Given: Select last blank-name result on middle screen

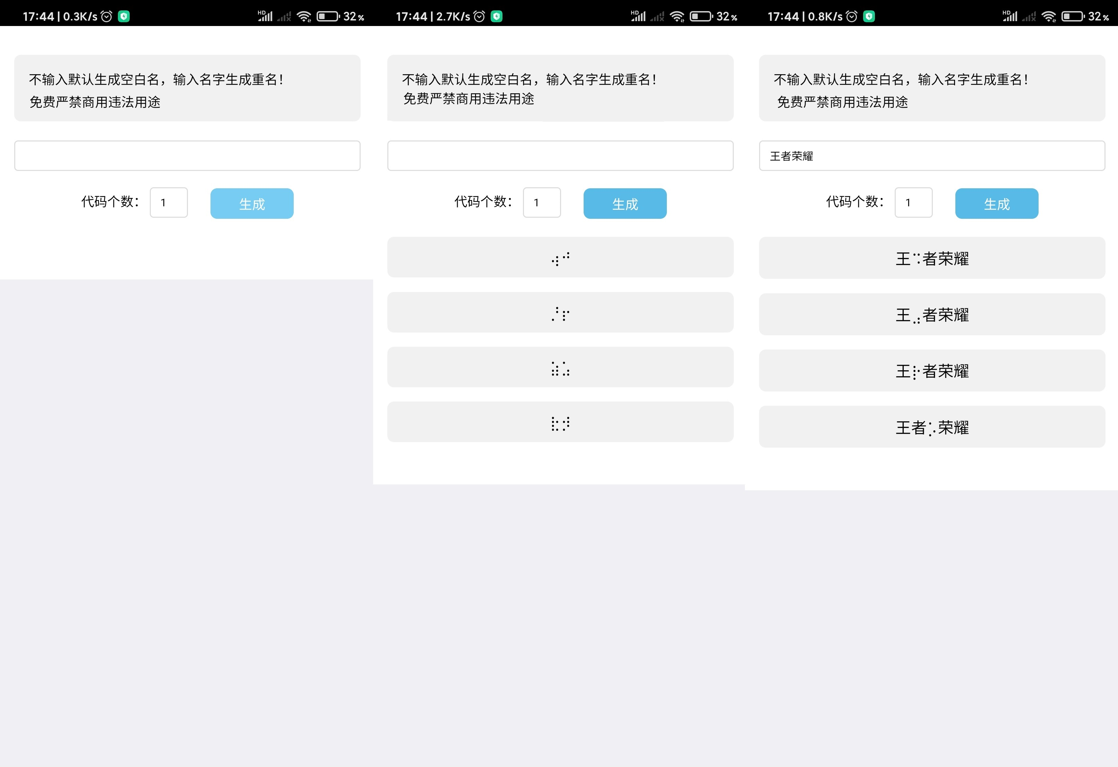Looking at the screenshot, I should click(560, 422).
